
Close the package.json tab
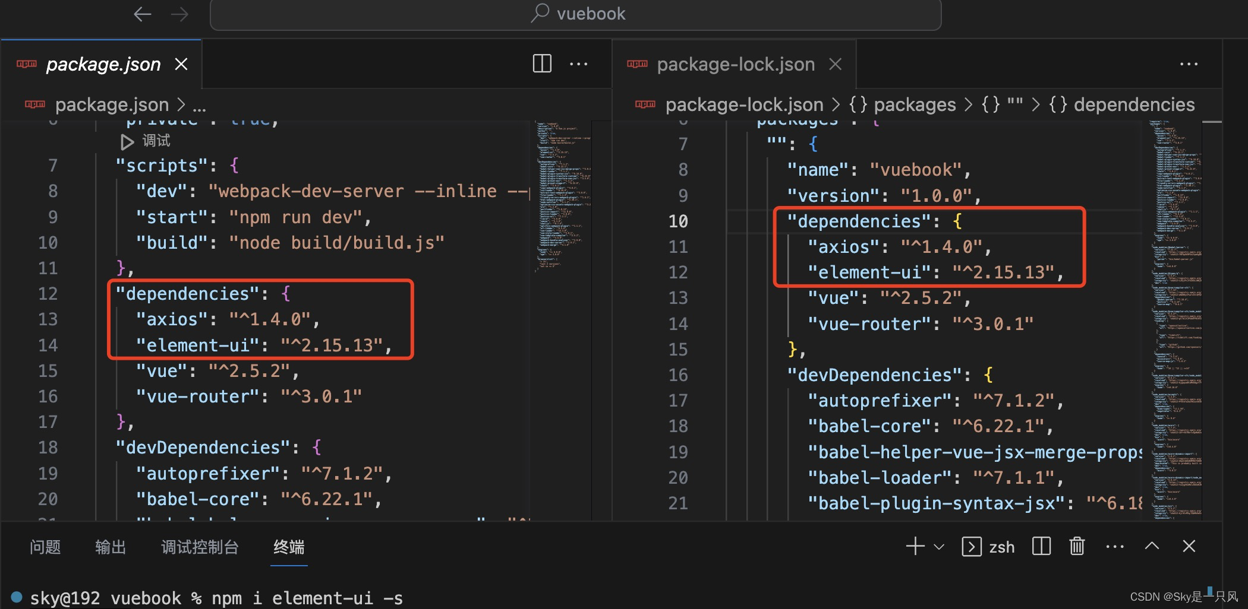tap(181, 64)
